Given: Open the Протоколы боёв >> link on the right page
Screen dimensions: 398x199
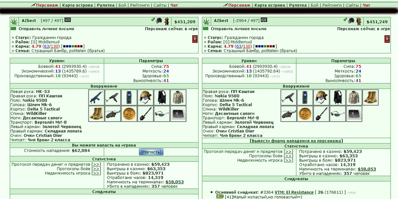Looking at the screenshot, I should [288, 156].
